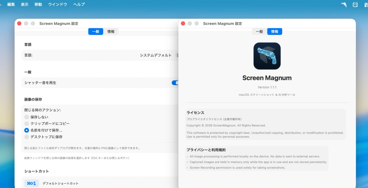This screenshot has height=188, width=368.
Task: Open the ウインドウ menu
Action: coord(57,4)
